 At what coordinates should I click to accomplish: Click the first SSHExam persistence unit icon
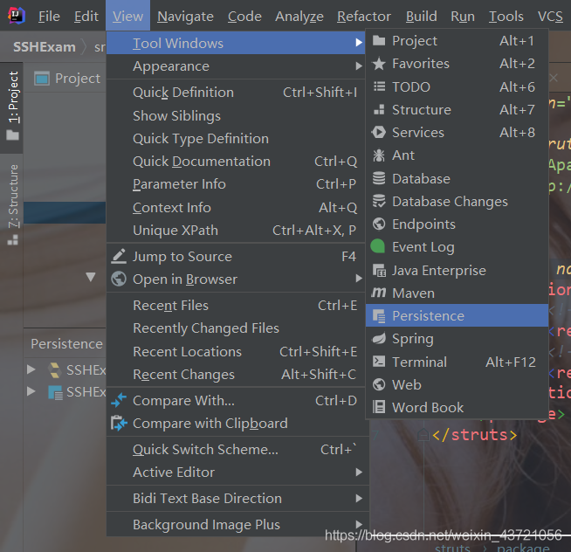pyautogui.click(x=55, y=370)
